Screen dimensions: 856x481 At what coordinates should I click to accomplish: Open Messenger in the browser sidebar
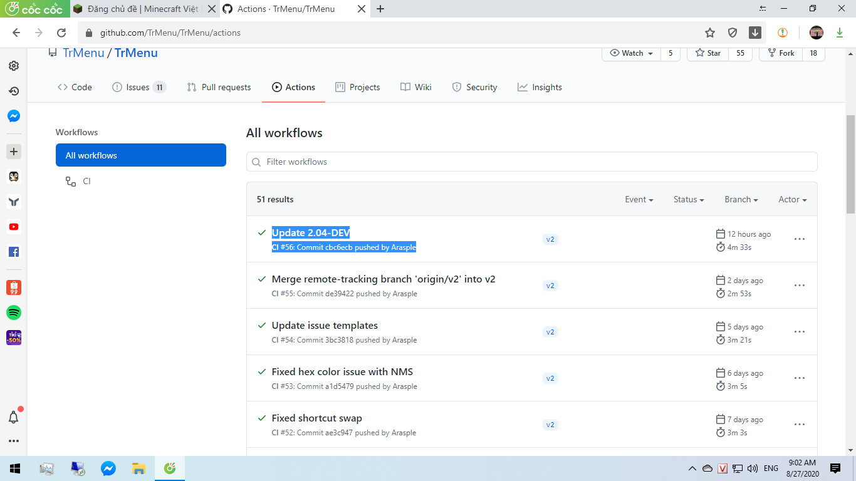tap(14, 116)
